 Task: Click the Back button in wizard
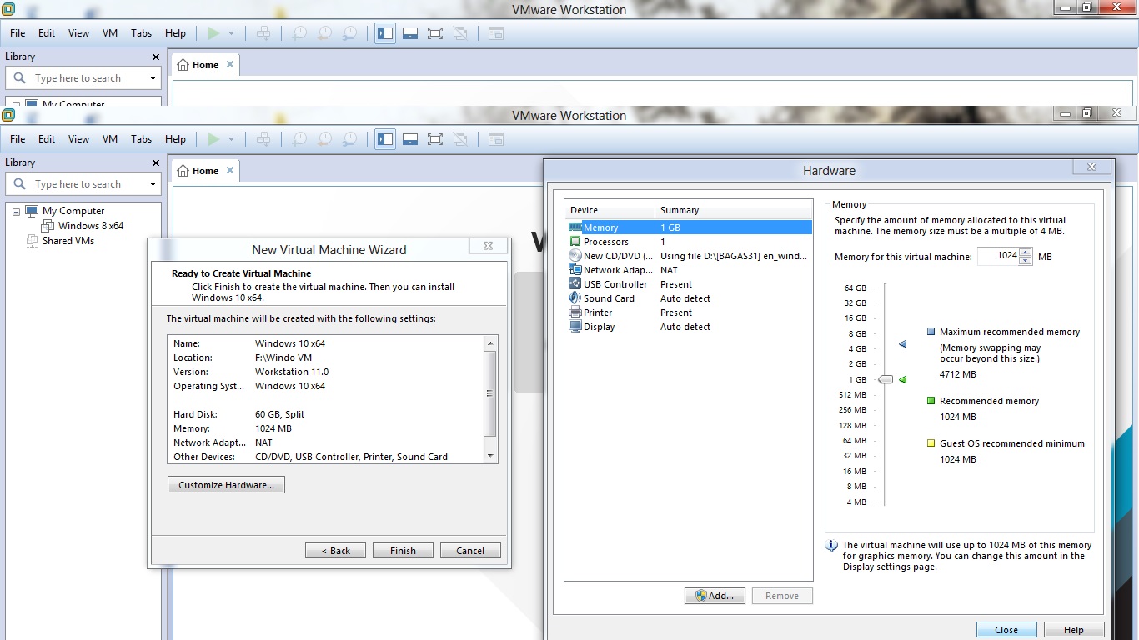(x=335, y=551)
